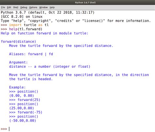The image size is (155, 132).
Task: Click the 'forward(-75)' example line
Action: [x=26, y=112]
